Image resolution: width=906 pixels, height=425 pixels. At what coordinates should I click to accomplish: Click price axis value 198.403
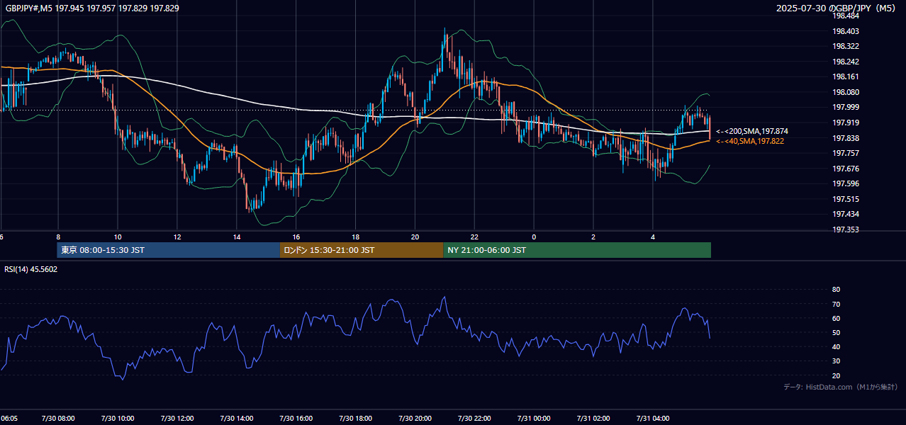click(x=845, y=31)
